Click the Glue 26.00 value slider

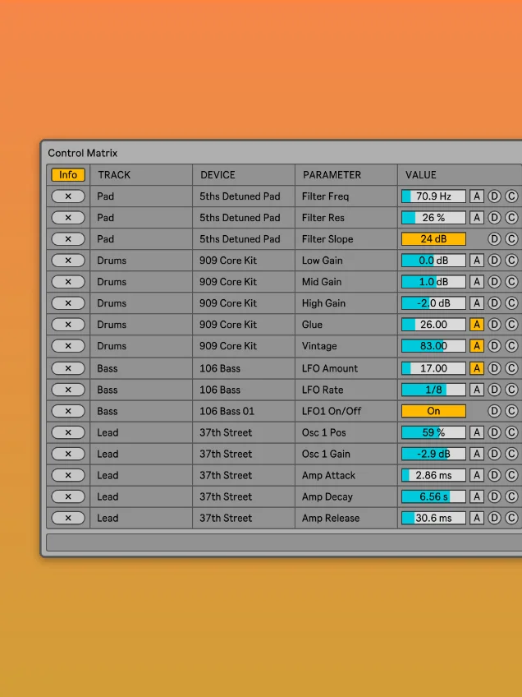pyautogui.click(x=433, y=325)
